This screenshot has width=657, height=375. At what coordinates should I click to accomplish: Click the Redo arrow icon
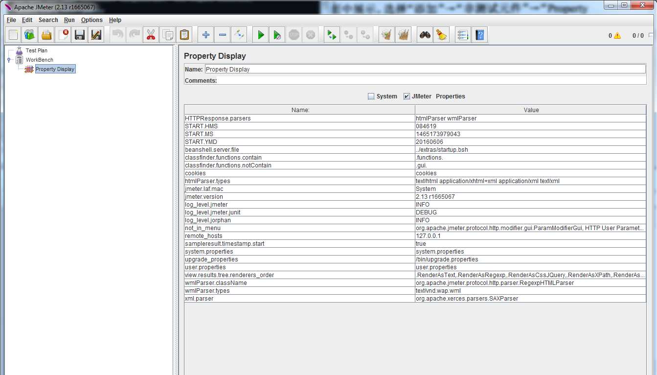click(x=135, y=35)
